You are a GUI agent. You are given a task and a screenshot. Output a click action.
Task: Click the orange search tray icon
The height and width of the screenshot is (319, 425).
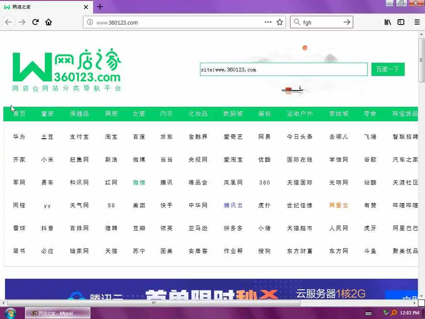(394, 313)
